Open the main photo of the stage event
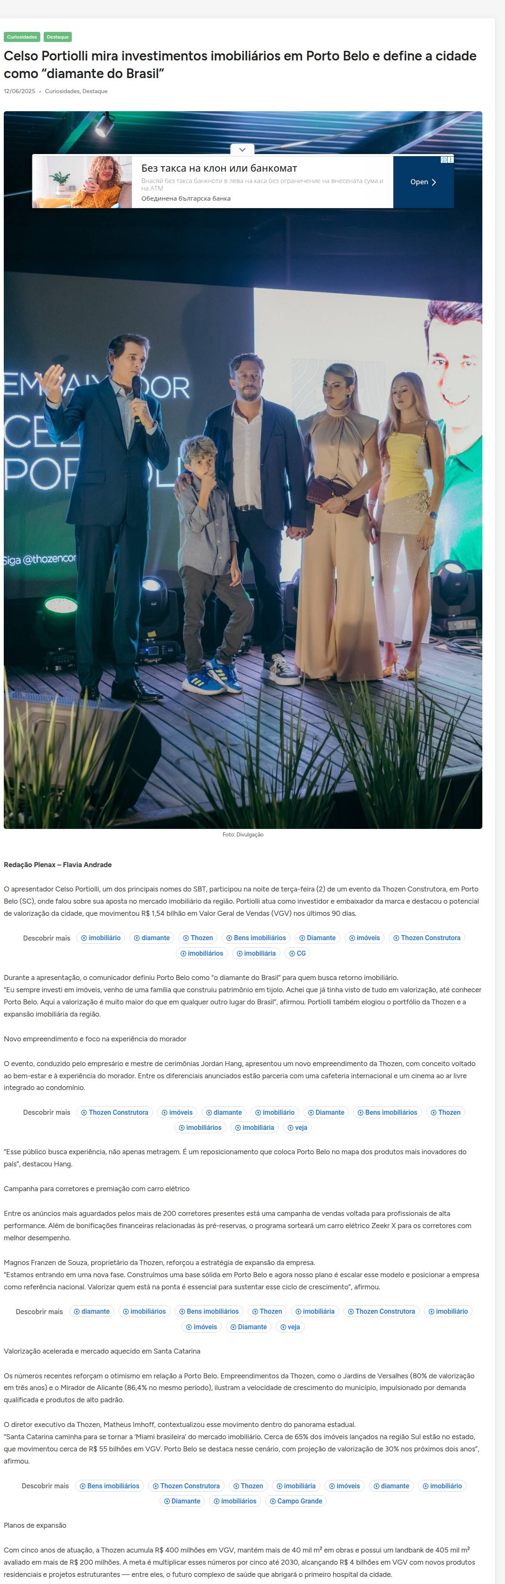This screenshot has width=505, height=1584. [243, 470]
